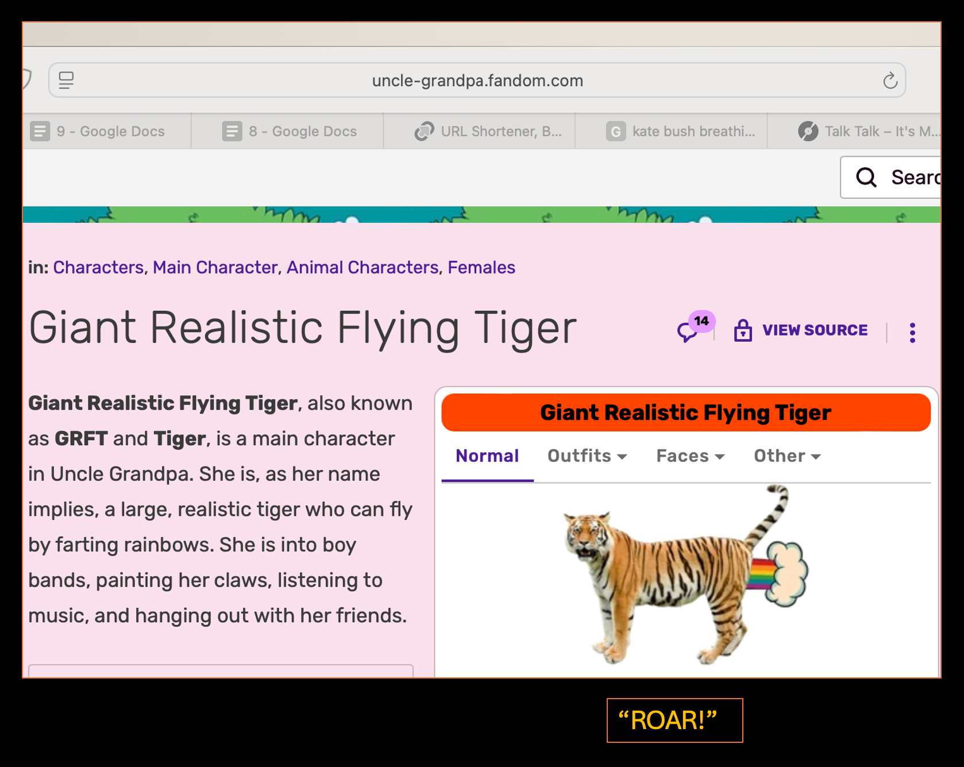Click the reader view icon in address bar
The image size is (964, 767).
click(x=67, y=80)
